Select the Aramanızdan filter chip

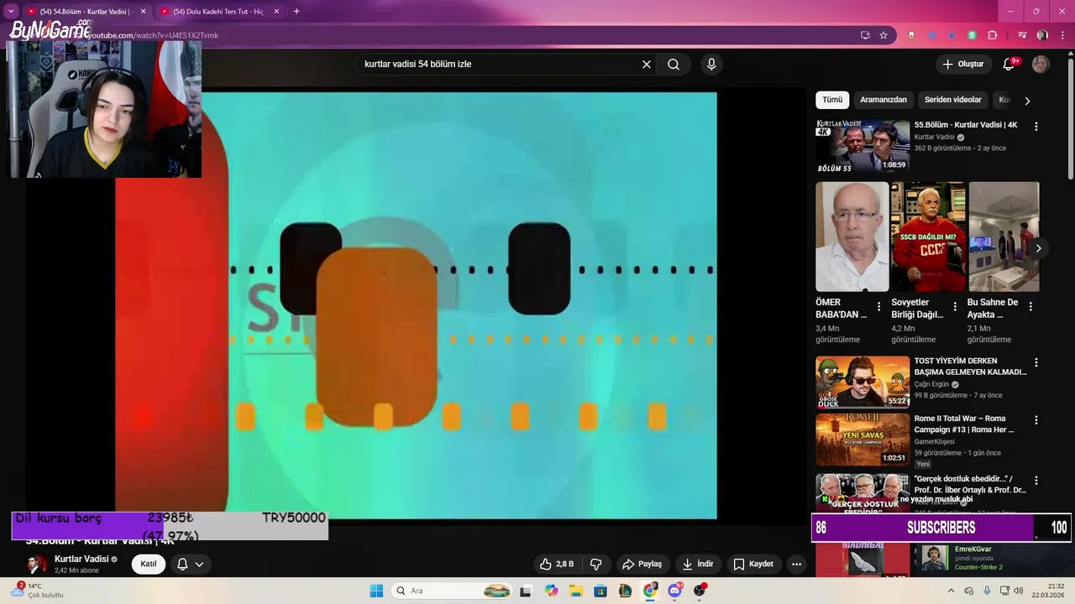pos(884,100)
